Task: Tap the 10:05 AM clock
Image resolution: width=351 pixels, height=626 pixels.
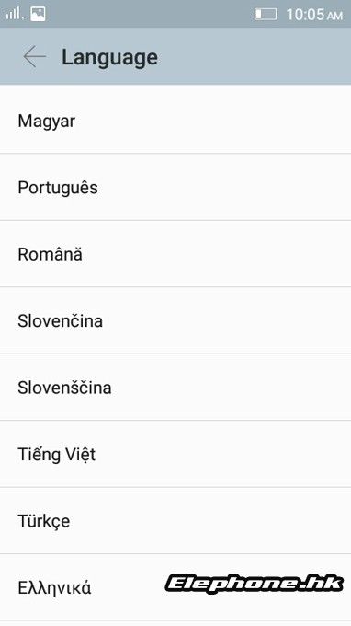Action: point(314,15)
